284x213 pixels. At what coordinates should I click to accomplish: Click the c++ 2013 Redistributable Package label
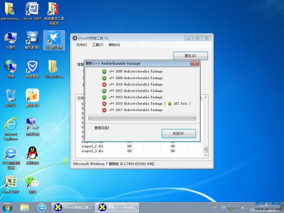(136, 97)
